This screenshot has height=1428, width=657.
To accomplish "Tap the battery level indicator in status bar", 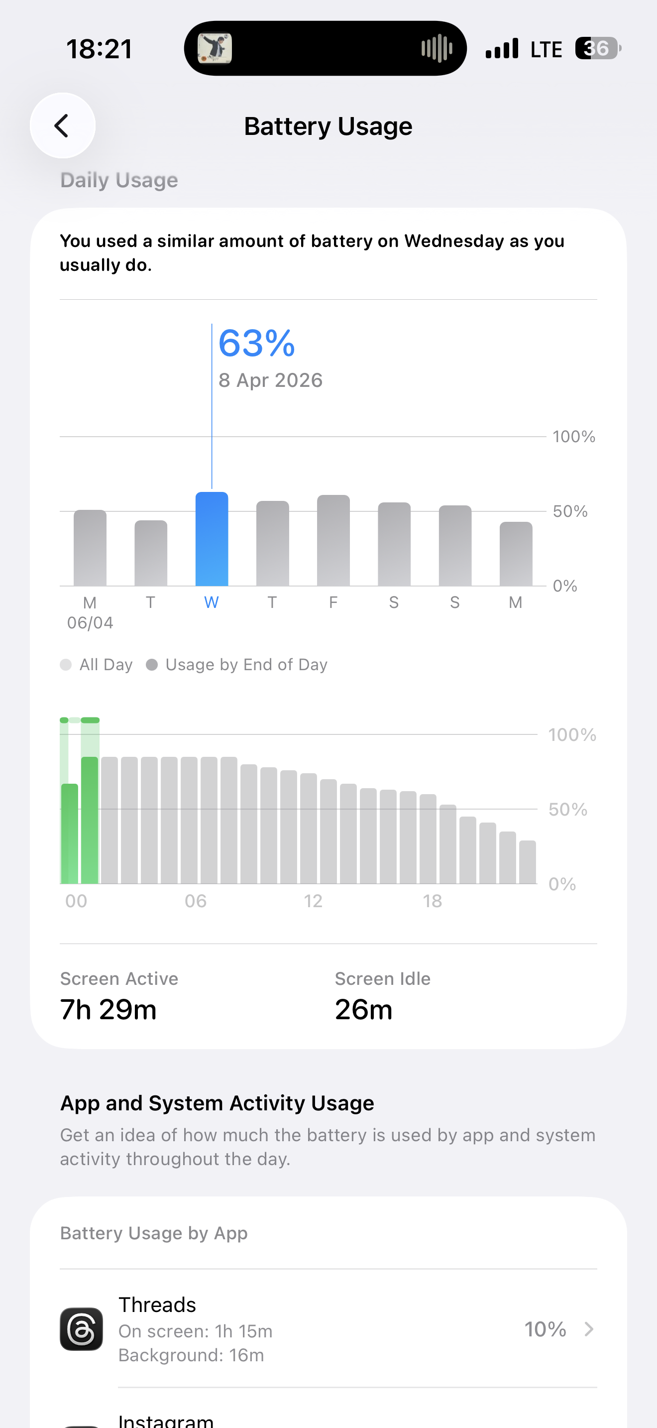I will [598, 48].
